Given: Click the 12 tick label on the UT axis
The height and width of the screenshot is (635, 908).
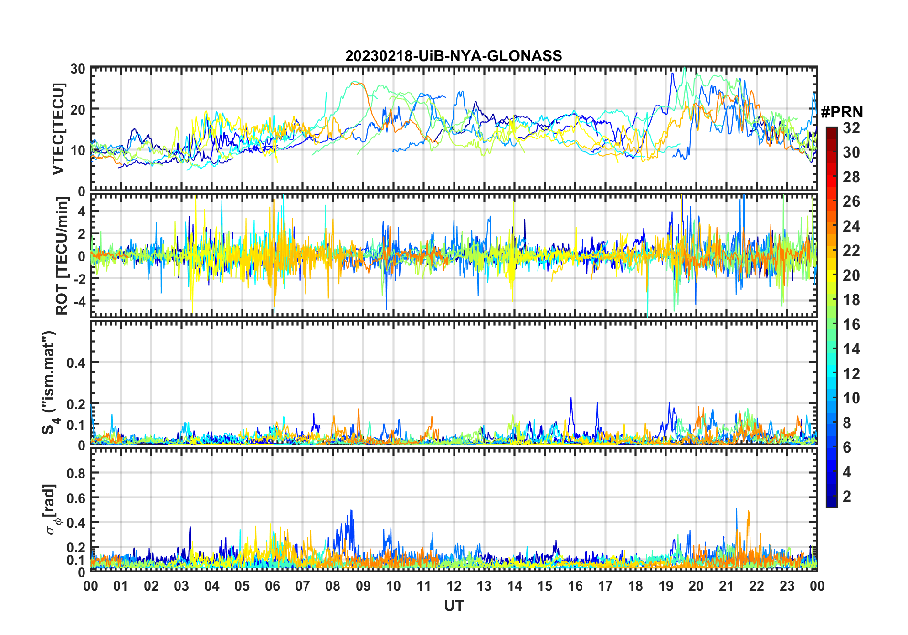Looking at the screenshot, I should [x=454, y=586].
